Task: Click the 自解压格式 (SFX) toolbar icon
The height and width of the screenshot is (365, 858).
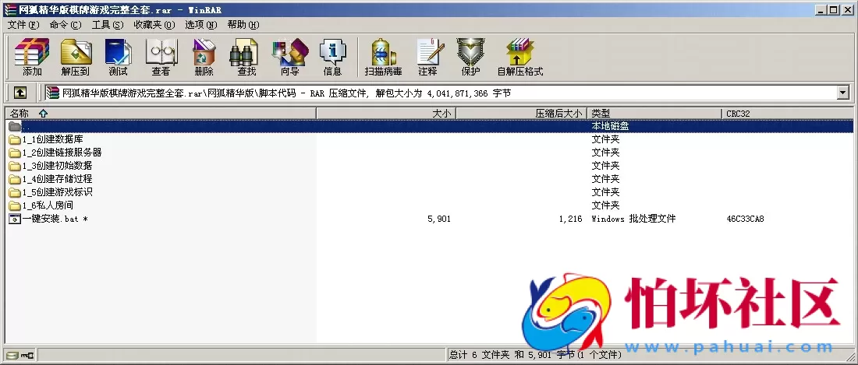Action: tap(519, 57)
